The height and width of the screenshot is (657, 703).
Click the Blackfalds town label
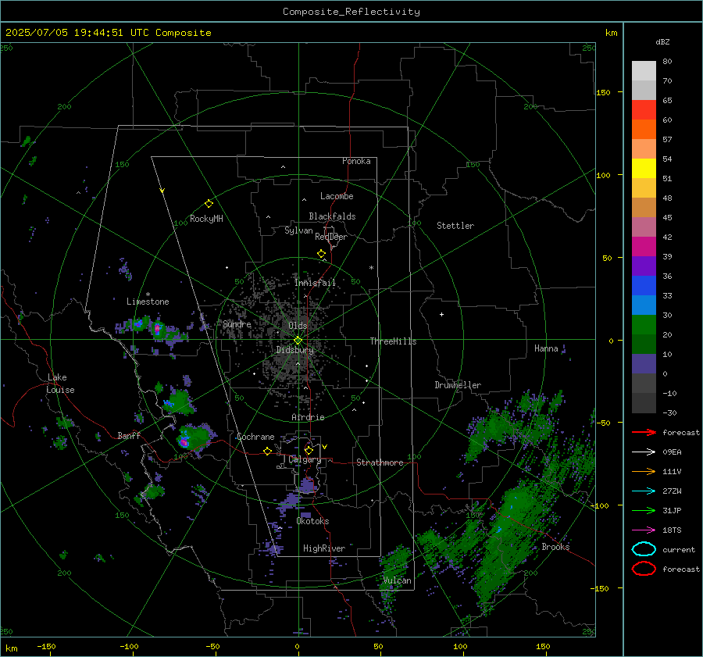tap(332, 216)
